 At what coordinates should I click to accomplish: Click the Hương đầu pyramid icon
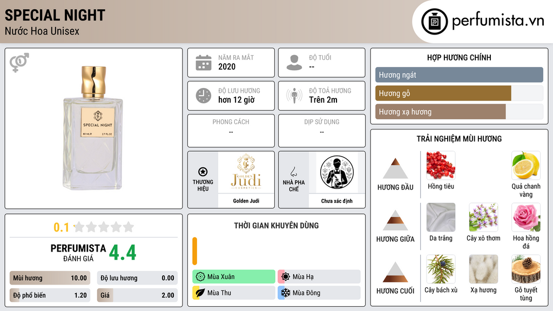[x=395, y=168]
